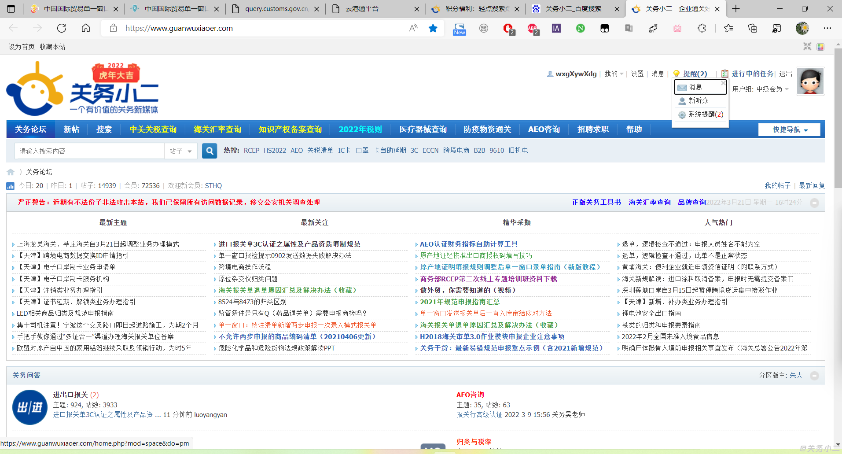Select 消息 in the reminder popup

click(x=701, y=87)
